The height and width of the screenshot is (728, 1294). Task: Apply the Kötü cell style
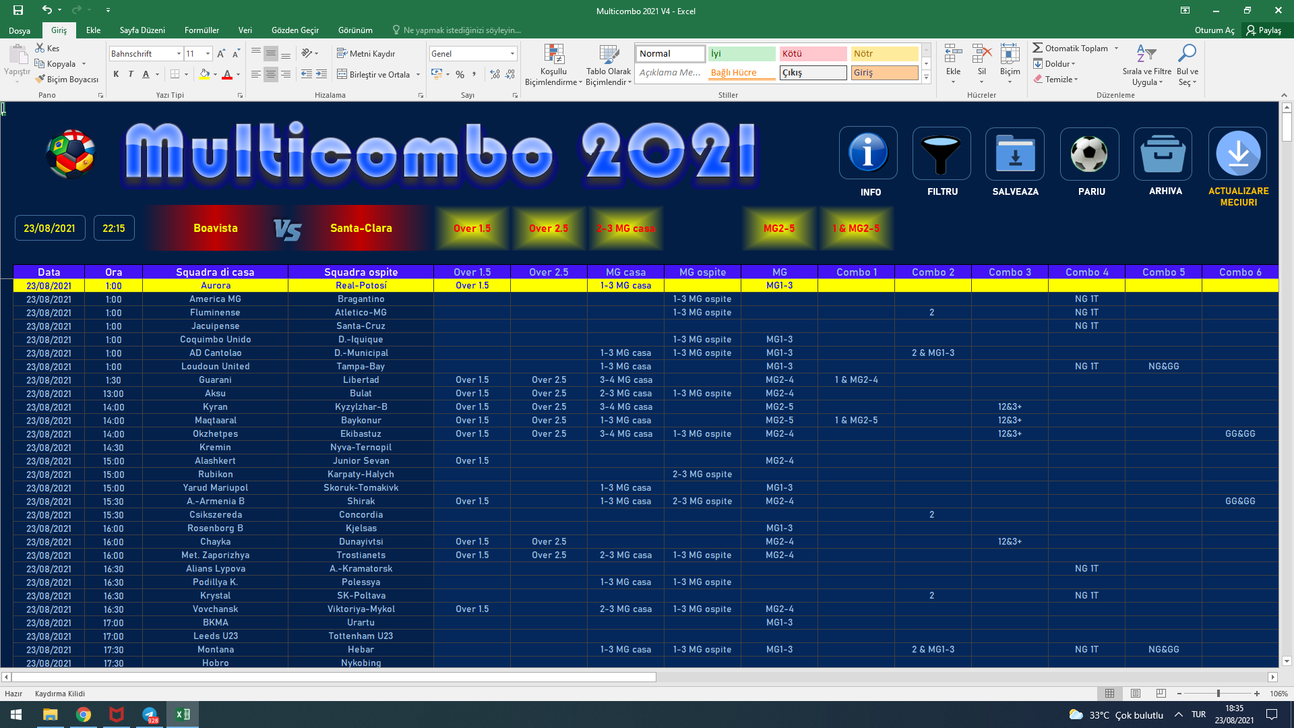[x=813, y=54]
